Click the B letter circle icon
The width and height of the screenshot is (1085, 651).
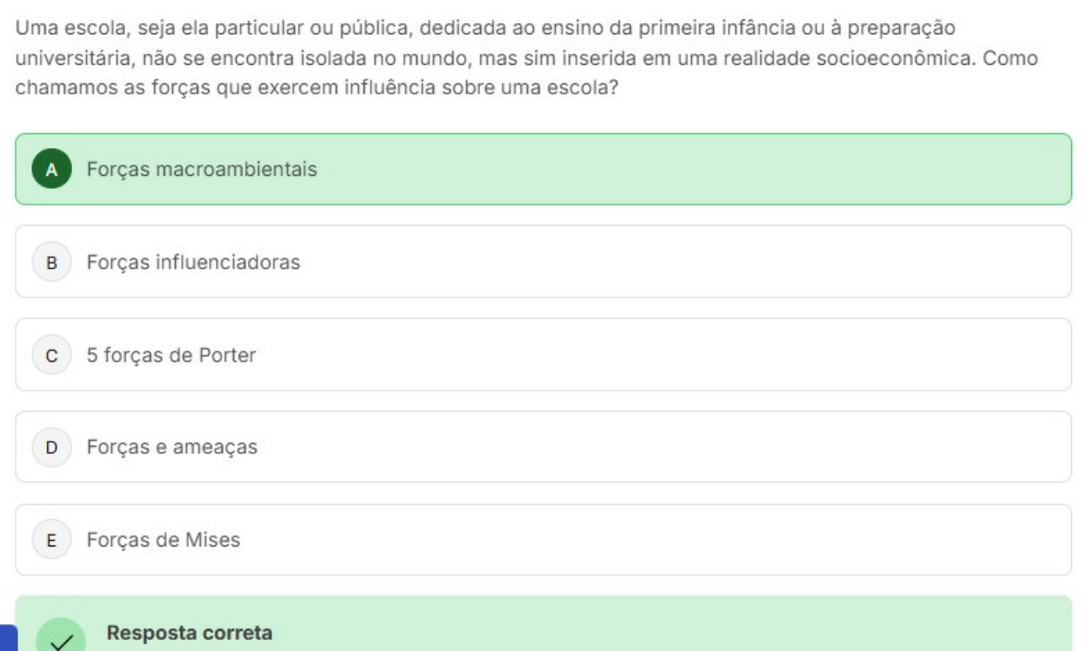52,263
